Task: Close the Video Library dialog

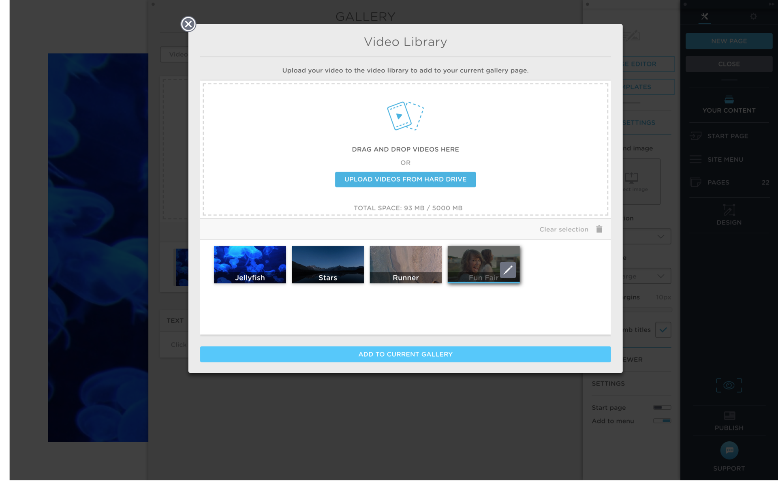Action: (x=188, y=24)
